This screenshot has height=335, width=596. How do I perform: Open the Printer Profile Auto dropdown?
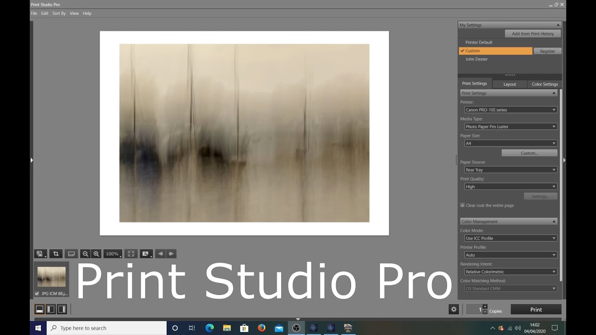point(511,255)
